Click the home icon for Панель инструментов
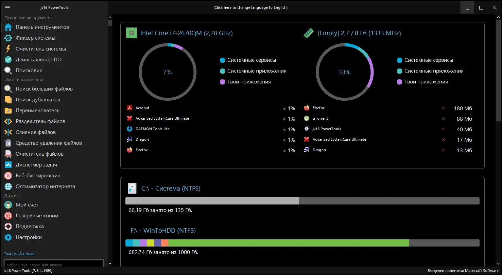Viewport: 502px width, 275px height. 8,27
